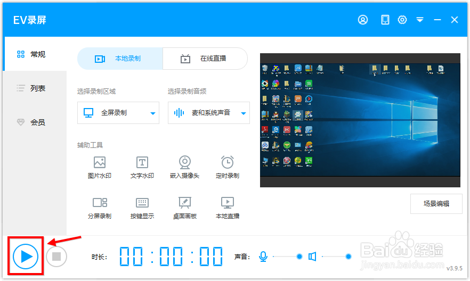The width and height of the screenshot is (470, 281).
Task: Switch to the 常规 sidebar tab
Action: point(35,54)
